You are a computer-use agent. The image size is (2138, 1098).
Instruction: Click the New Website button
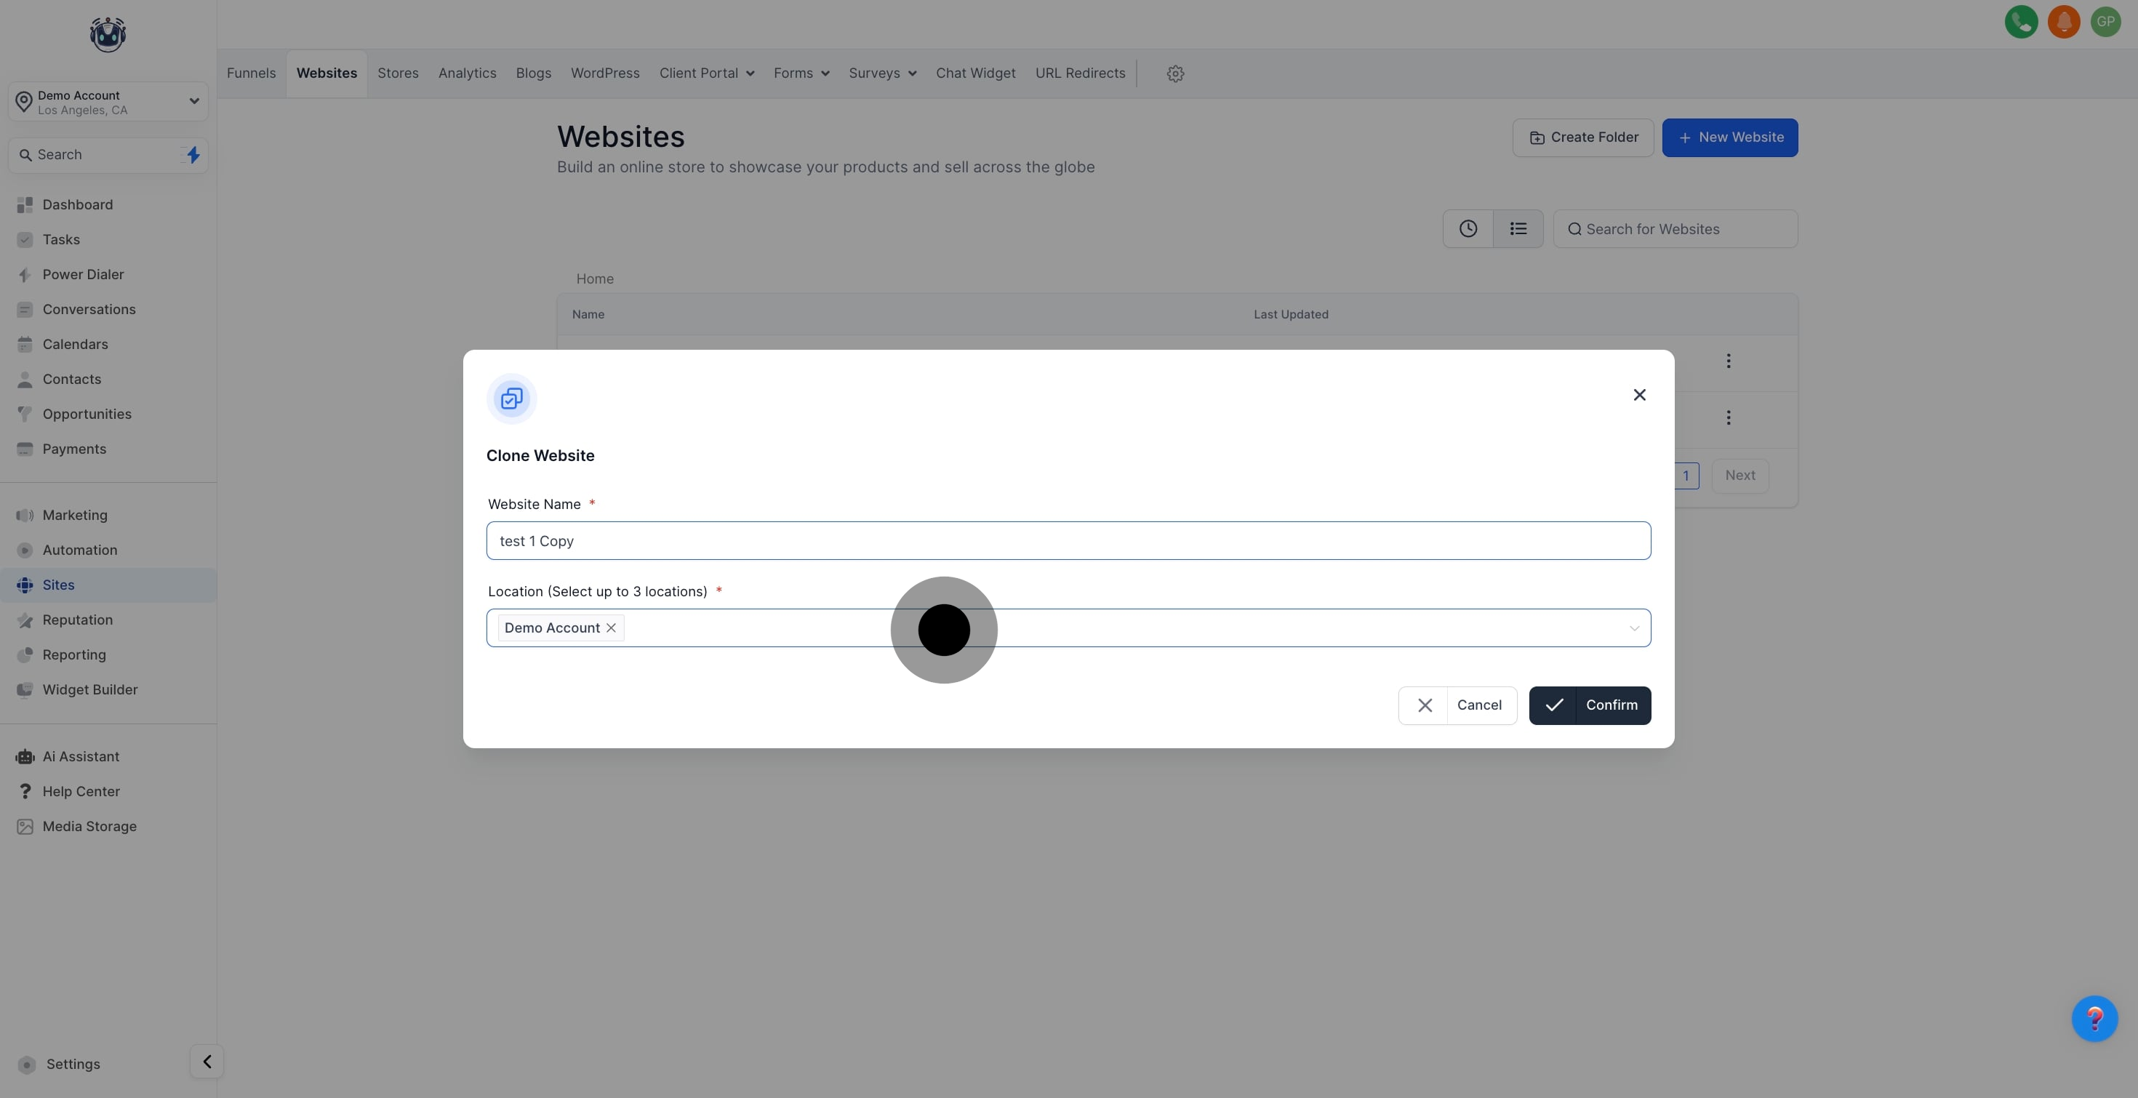pyautogui.click(x=1729, y=137)
